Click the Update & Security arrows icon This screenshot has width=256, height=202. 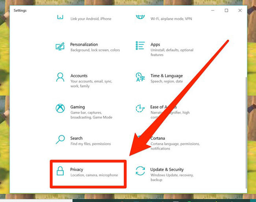tap(140, 171)
